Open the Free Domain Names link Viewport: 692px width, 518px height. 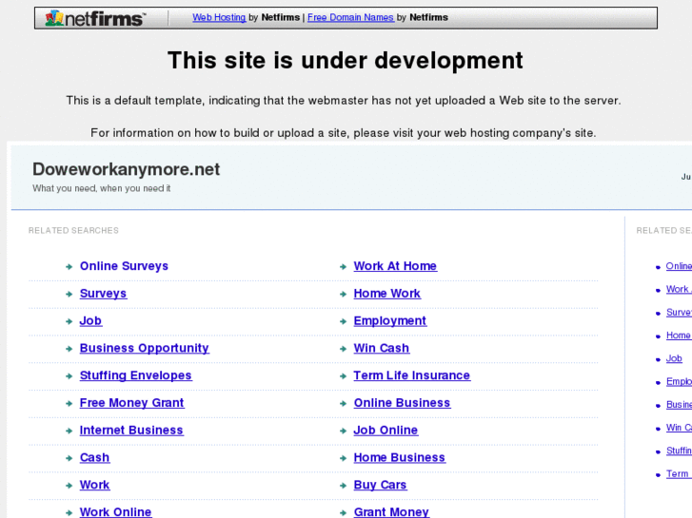coord(350,18)
